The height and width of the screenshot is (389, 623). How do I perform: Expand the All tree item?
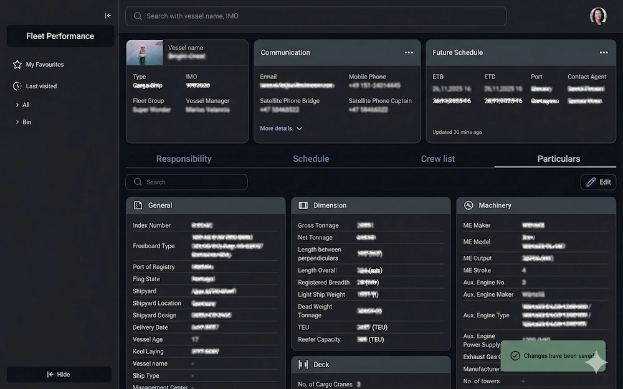click(x=17, y=105)
